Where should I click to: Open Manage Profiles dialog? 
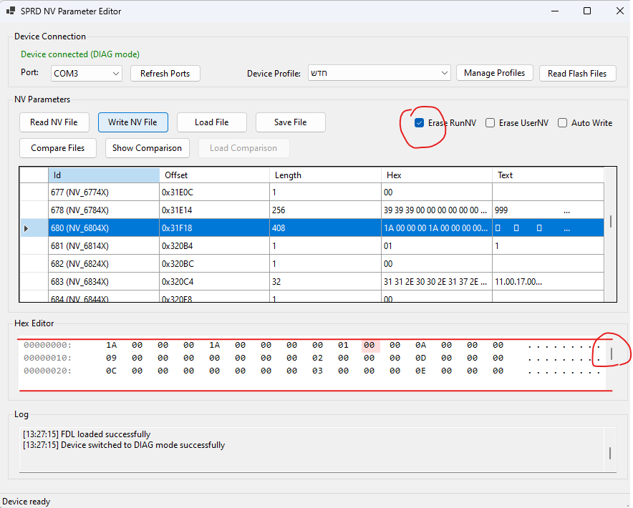(x=494, y=73)
